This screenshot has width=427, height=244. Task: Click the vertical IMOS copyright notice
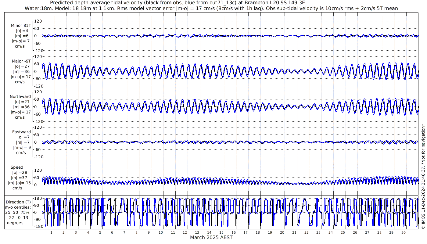[x=423, y=177]
